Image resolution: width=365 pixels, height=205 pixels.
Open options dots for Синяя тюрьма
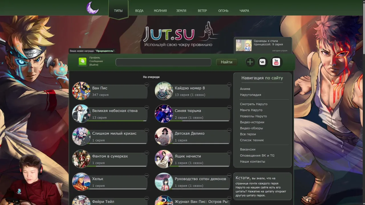pyautogui.click(x=229, y=108)
